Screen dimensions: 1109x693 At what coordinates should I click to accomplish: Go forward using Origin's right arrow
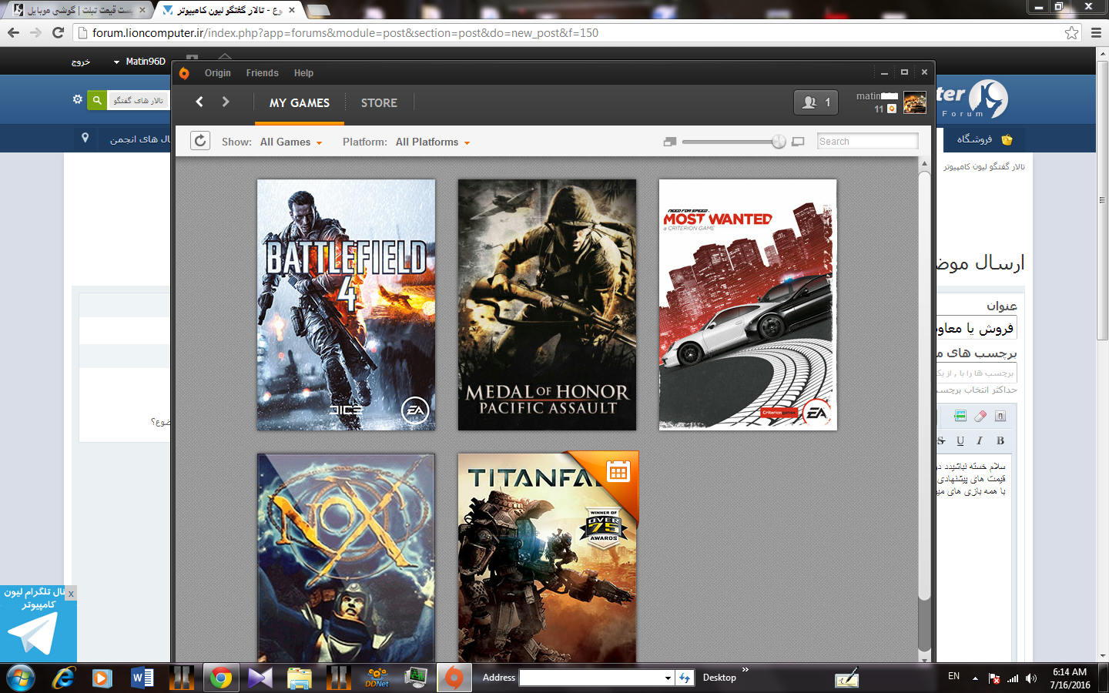coord(226,102)
